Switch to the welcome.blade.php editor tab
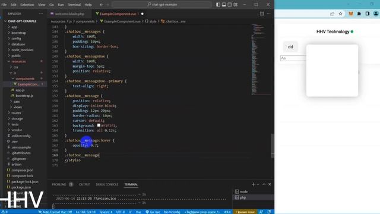 [69, 14]
